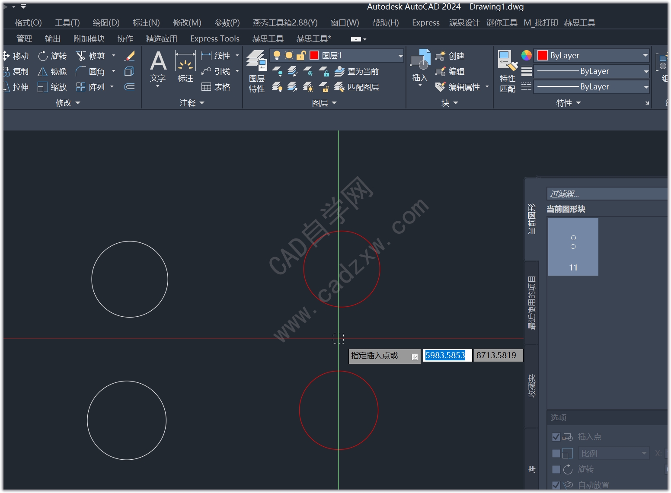Expand the 修改 panel options
The height and width of the screenshot is (493, 671).
point(68,103)
